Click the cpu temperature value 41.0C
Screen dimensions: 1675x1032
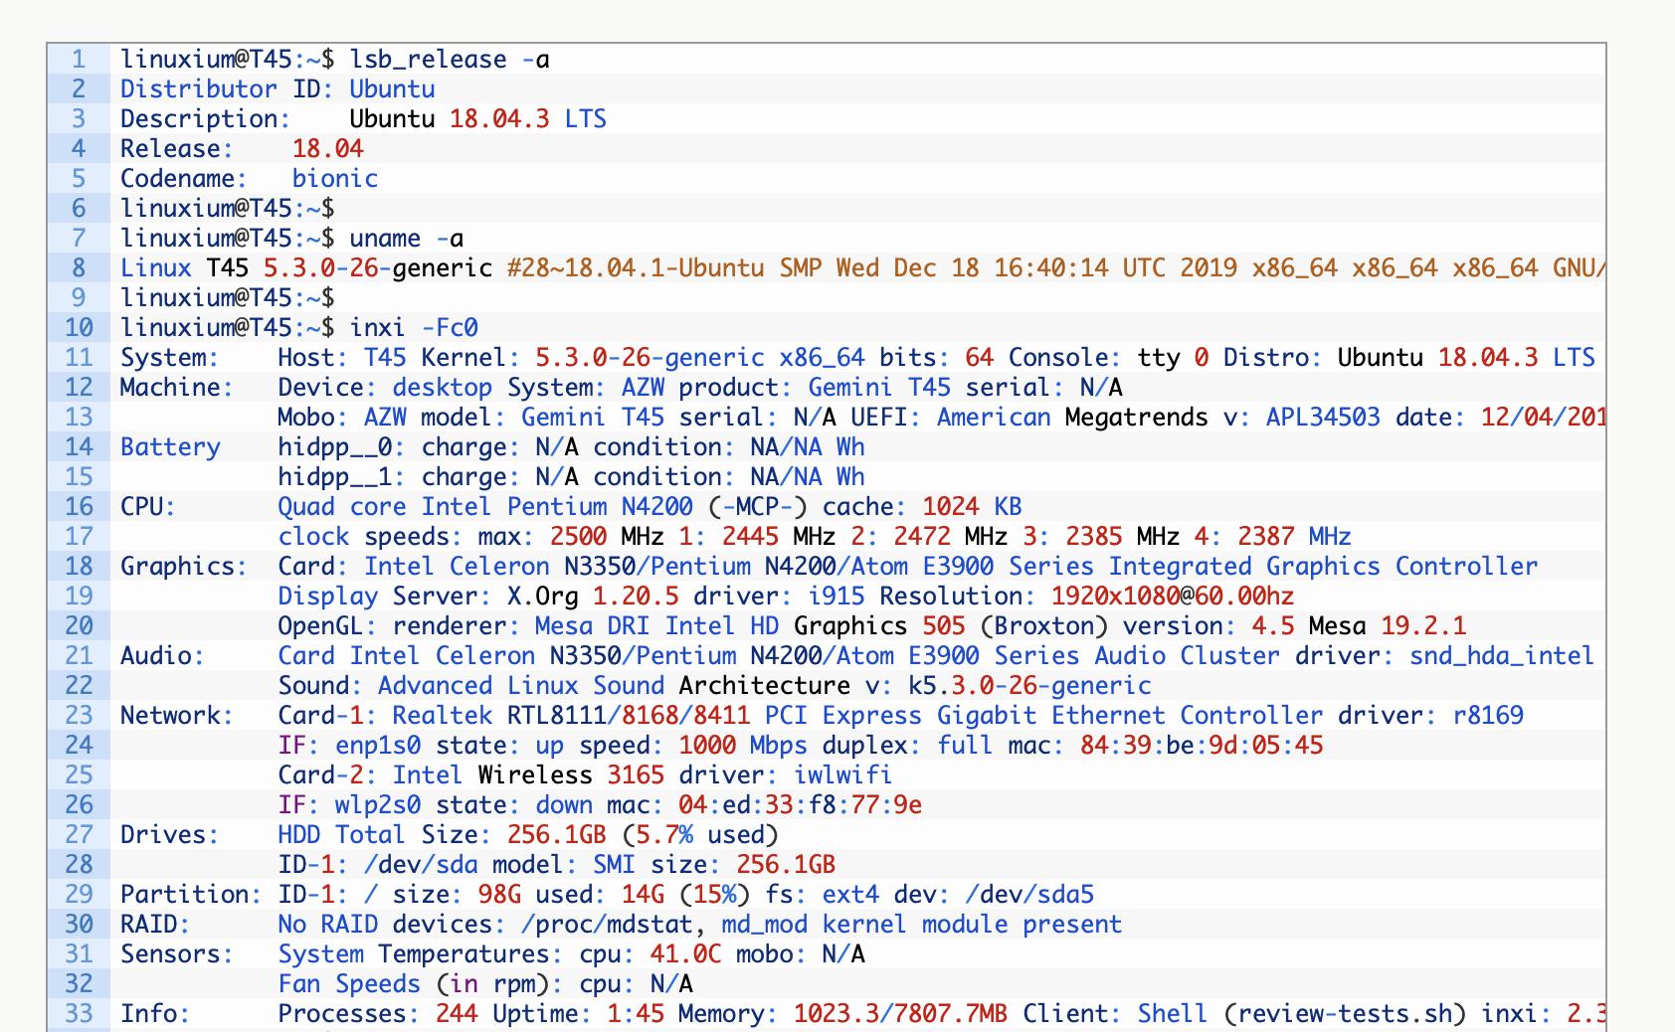pos(684,954)
